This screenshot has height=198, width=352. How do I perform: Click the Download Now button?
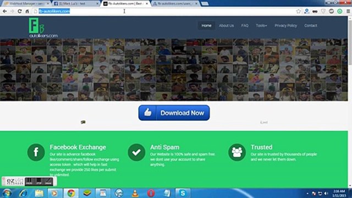click(x=174, y=113)
